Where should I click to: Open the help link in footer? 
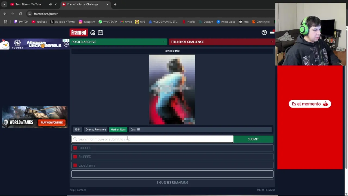(72, 190)
